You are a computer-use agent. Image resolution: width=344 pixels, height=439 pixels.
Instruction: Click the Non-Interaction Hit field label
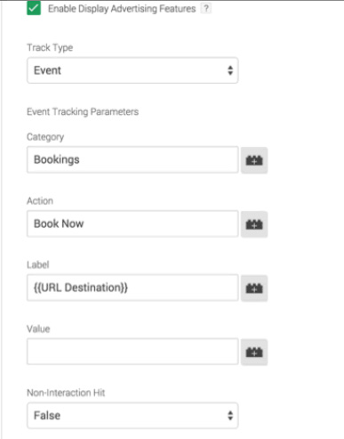[66, 393]
